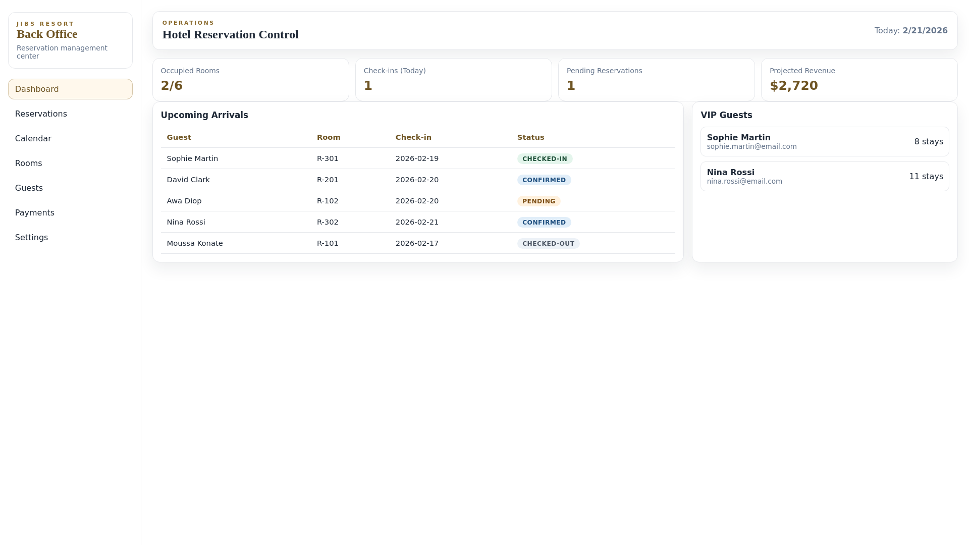969x545 pixels.
Task: Click sophie.martin@email.com address
Action: click(x=751, y=147)
